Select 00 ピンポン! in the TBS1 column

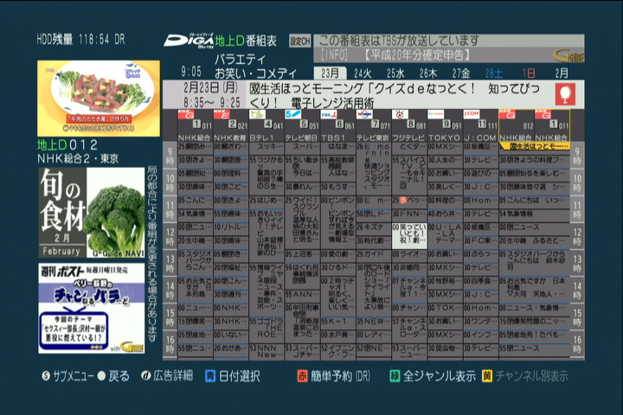(x=337, y=222)
